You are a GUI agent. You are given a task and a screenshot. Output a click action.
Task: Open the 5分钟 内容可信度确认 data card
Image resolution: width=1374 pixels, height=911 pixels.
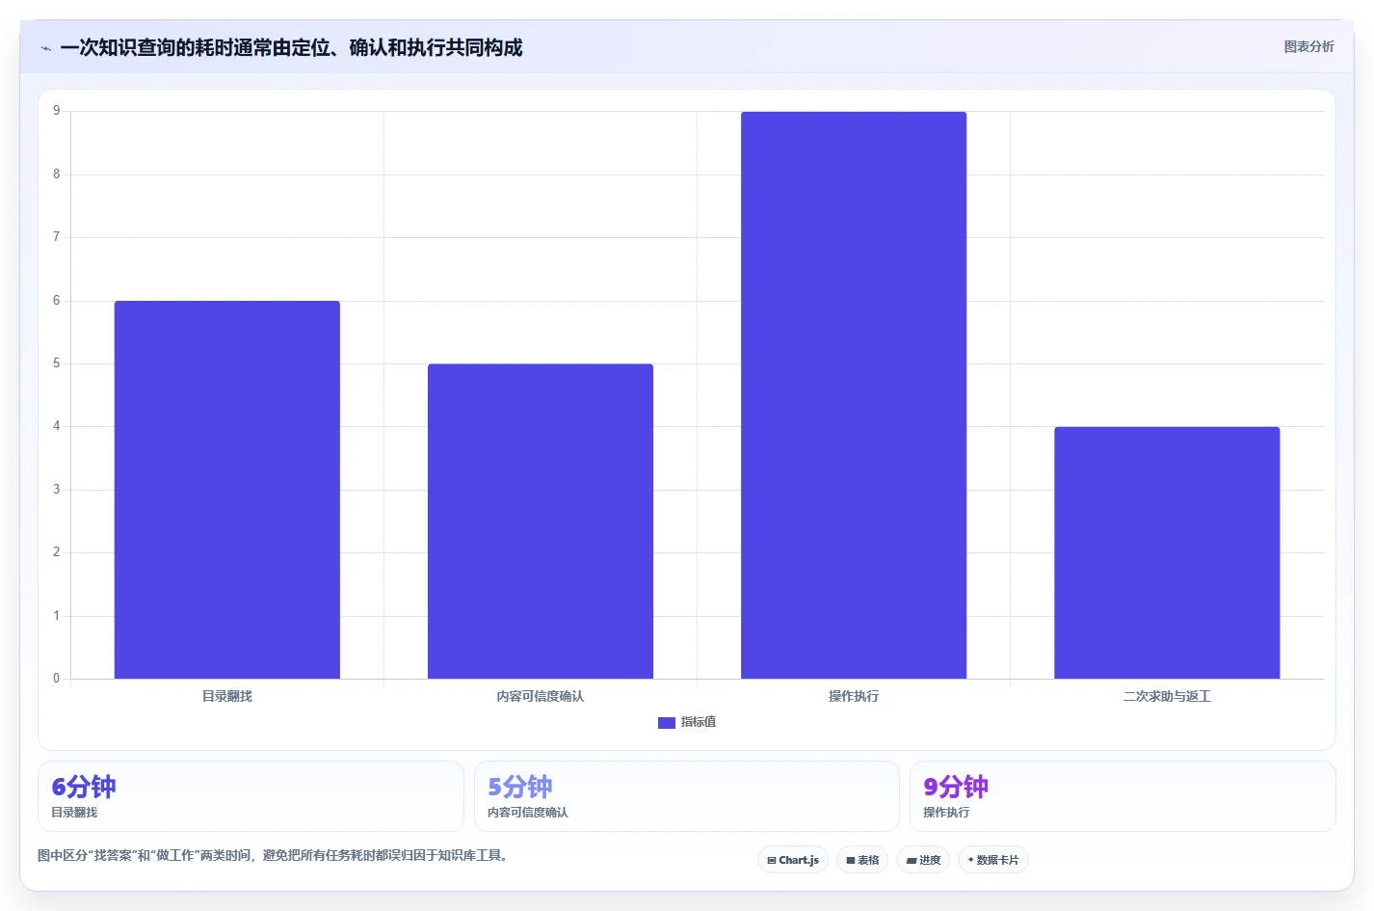coord(686,796)
